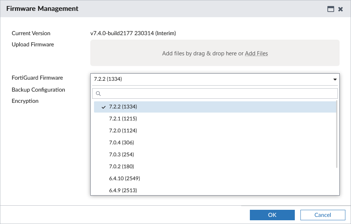The image size is (351, 224).
Task: Click inside the firmware search box
Action: pos(187,93)
